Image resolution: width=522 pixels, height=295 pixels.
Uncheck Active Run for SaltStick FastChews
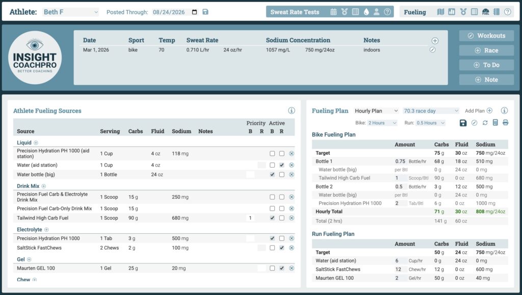(x=282, y=248)
